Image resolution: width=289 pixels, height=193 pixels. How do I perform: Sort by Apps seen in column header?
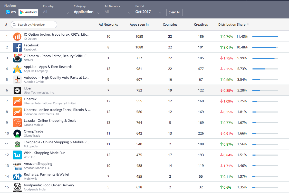139,24
